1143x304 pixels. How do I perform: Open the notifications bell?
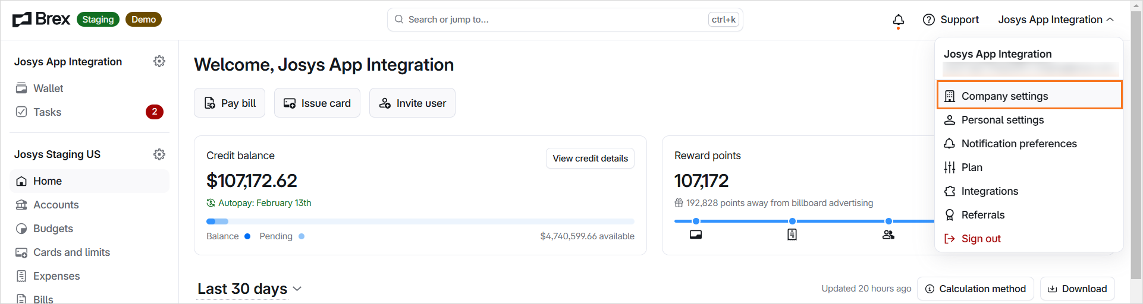coord(899,20)
